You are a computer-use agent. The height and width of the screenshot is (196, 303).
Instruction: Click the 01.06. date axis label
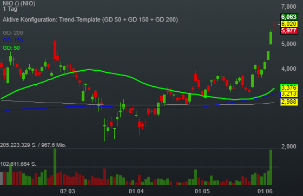266,191
